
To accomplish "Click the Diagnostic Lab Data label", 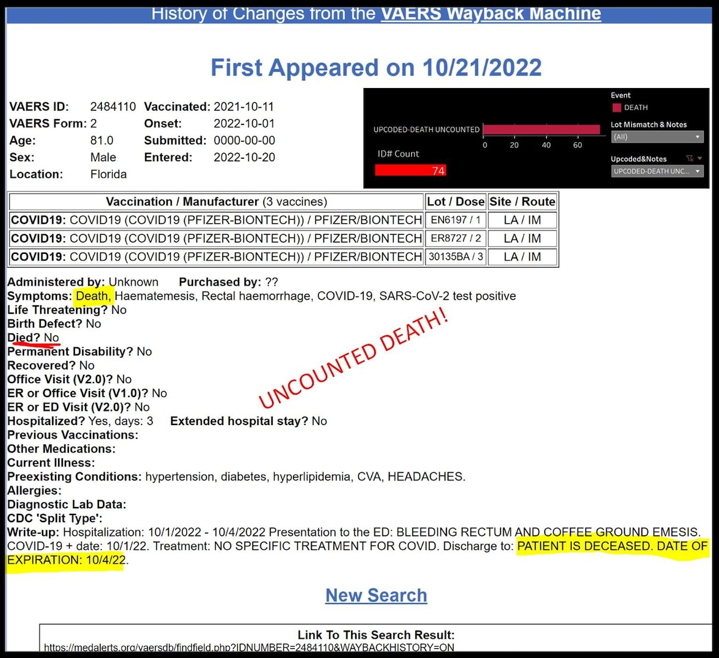I will (67, 504).
